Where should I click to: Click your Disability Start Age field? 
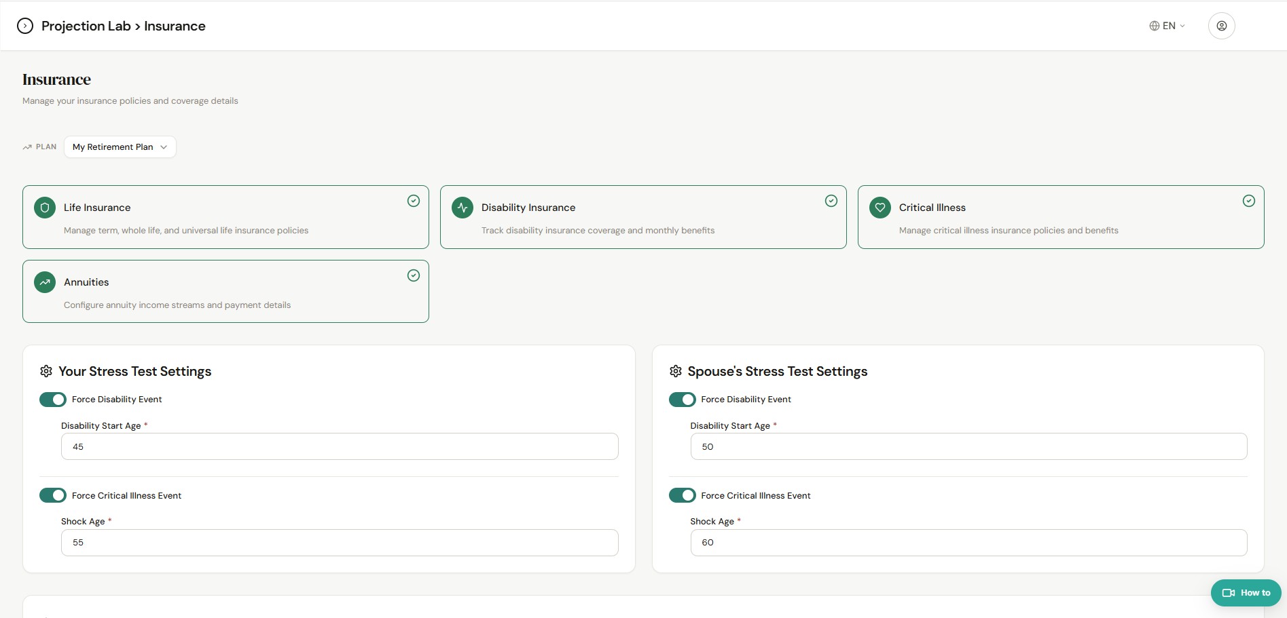340,446
